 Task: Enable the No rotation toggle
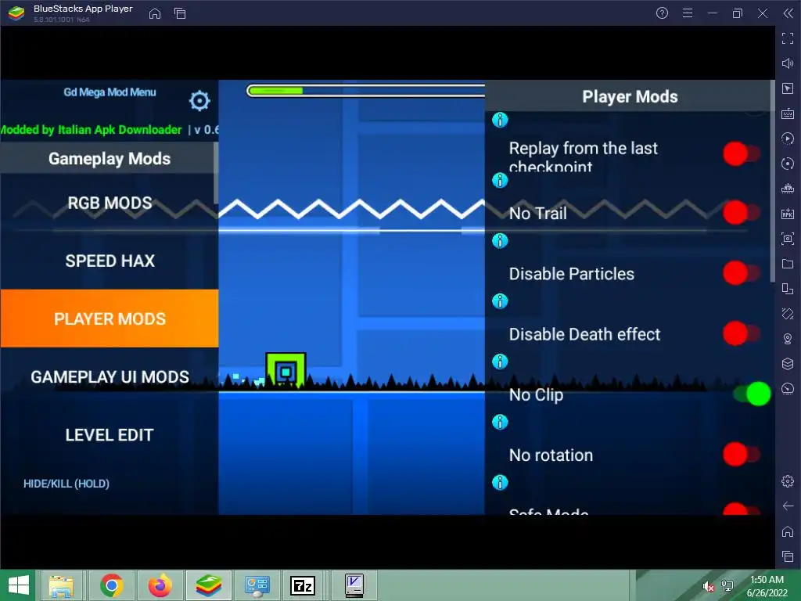coord(742,455)
